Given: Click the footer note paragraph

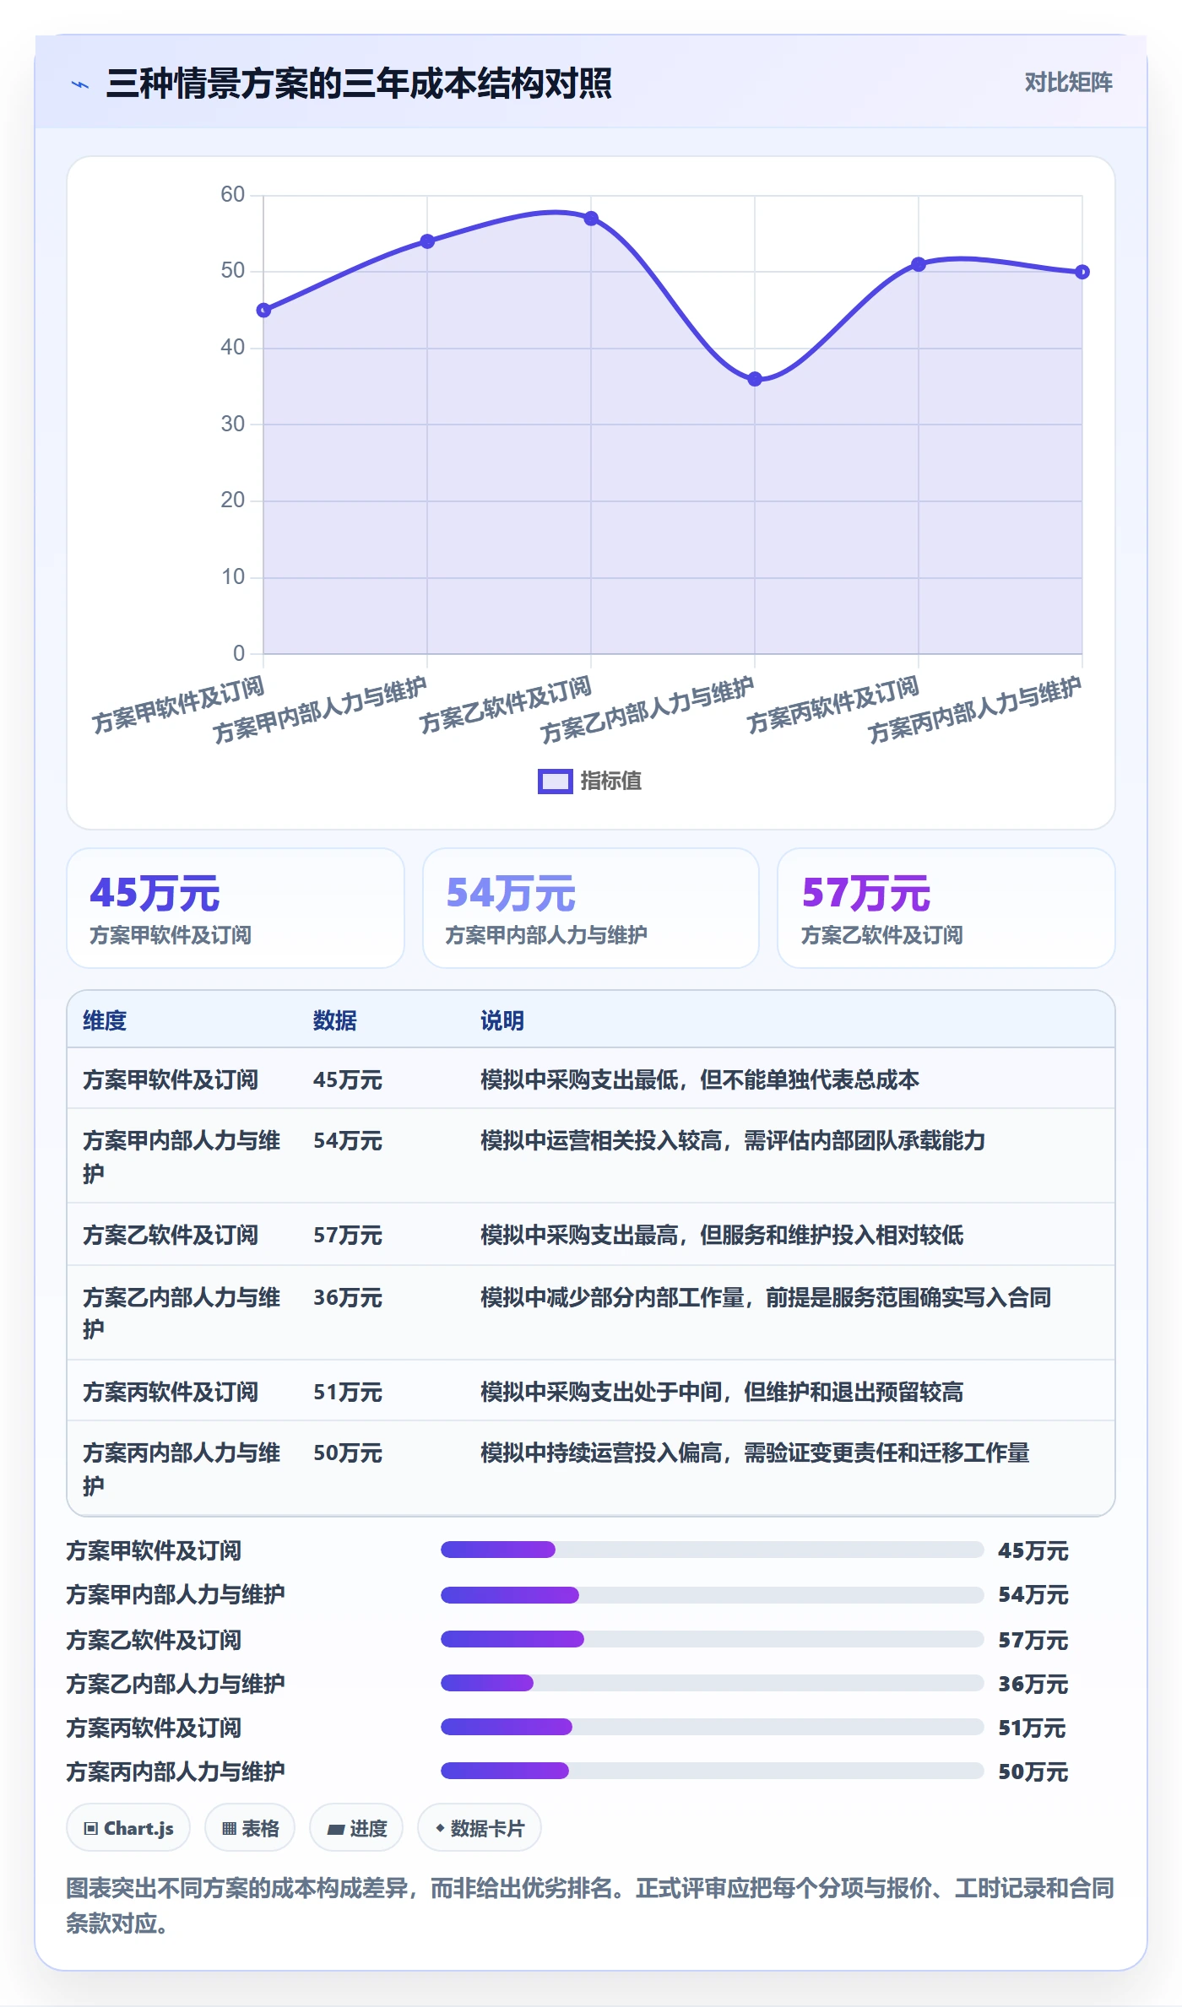Looking at the screenshot, I should click(591, 1906).
